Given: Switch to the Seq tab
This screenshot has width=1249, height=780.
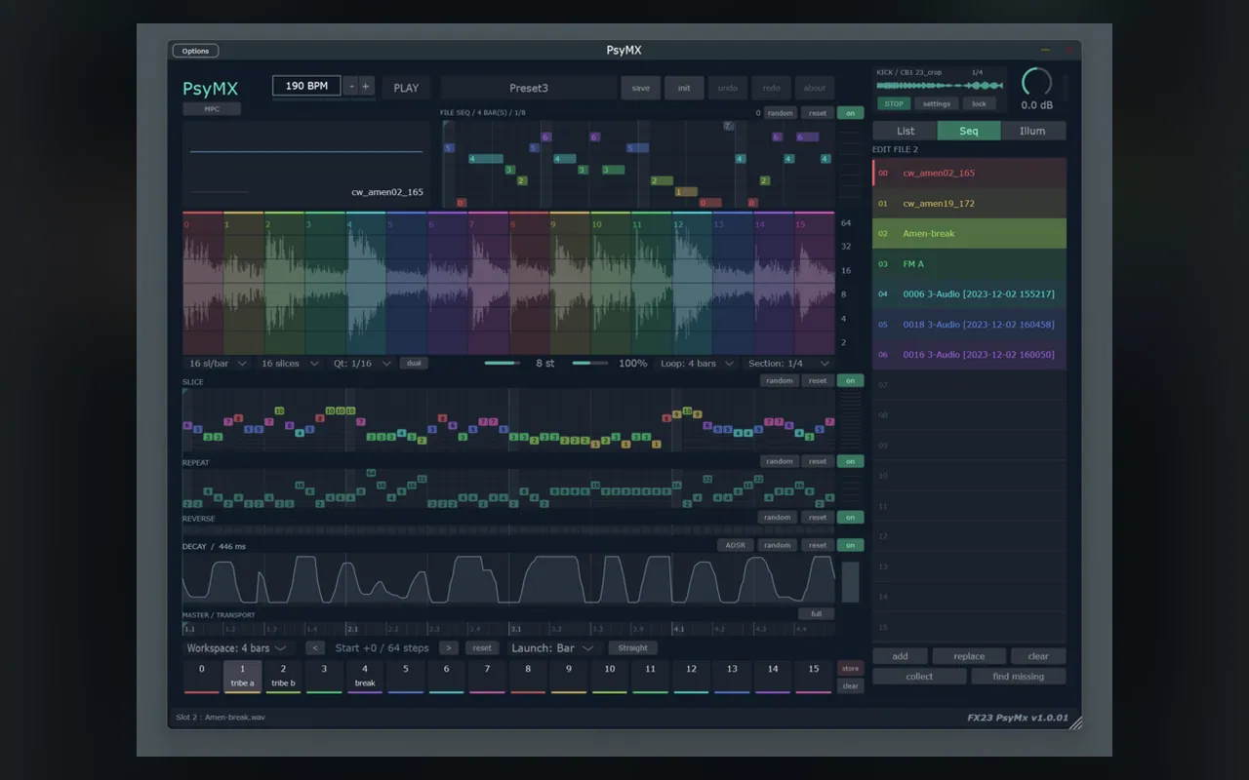Looking at the screenshot, I should (969, 131).
